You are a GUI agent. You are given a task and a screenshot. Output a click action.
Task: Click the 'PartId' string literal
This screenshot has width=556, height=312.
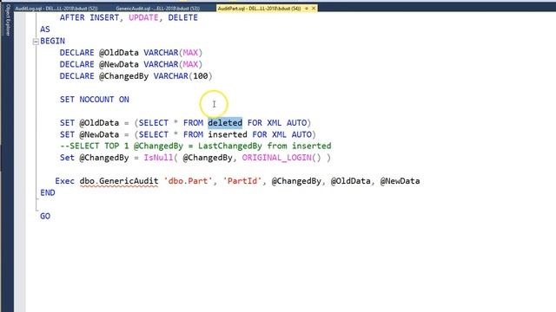point(242,181)
